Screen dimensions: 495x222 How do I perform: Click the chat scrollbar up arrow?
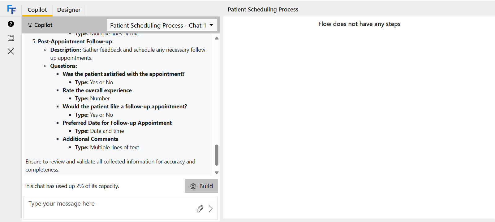(217, 38)
